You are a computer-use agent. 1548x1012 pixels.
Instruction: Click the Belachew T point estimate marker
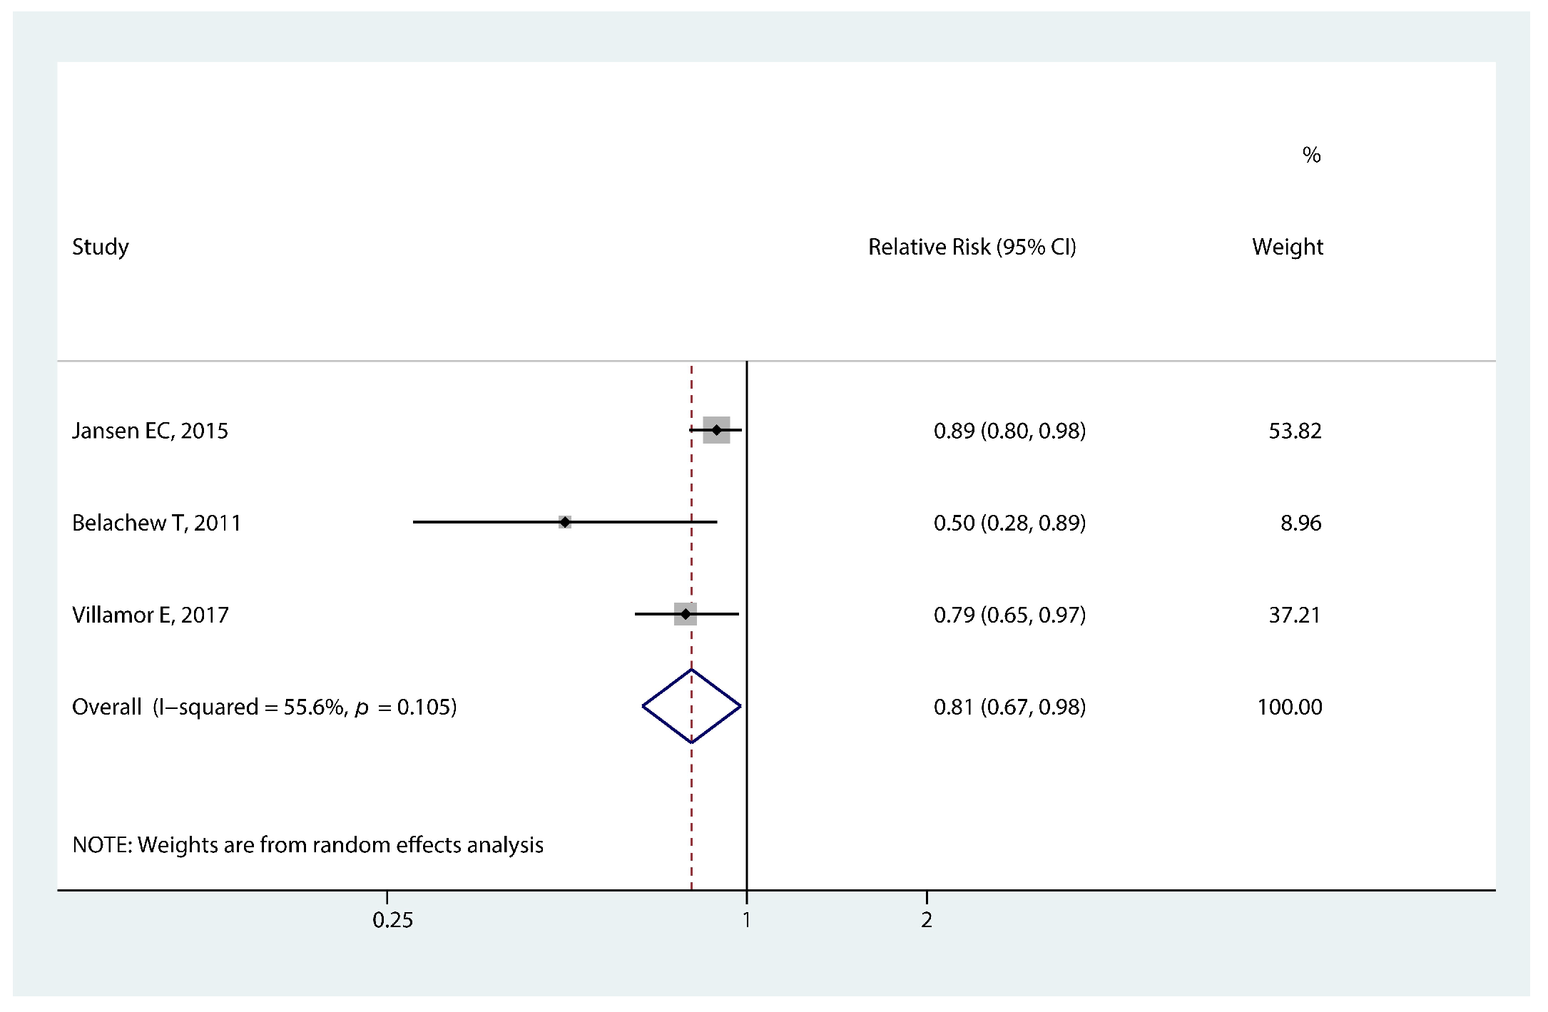point(565,522)
